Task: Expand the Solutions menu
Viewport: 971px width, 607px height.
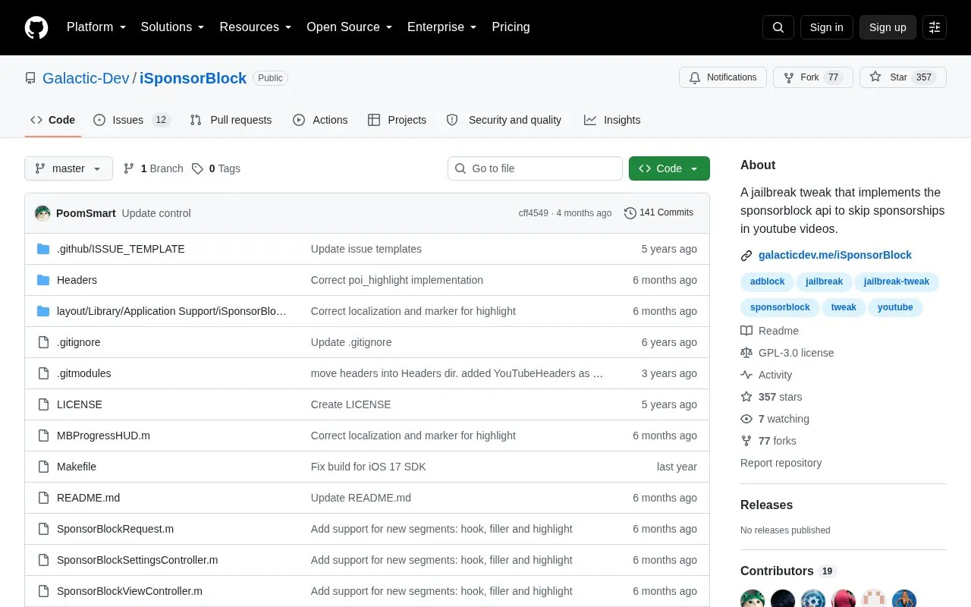Action: pos(173,27)
